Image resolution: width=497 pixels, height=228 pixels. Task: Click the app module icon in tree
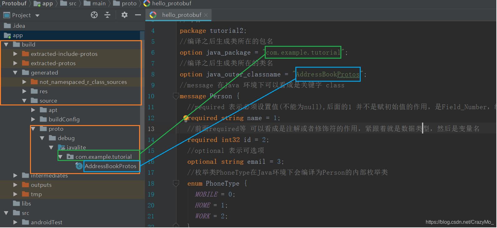(x=8, y=35)
